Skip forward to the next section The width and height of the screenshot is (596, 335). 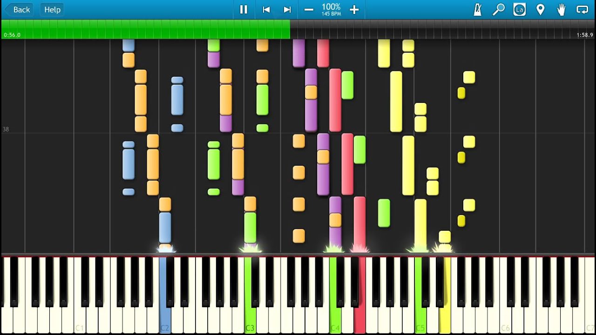pyautogui.click(x=287, y=9)
